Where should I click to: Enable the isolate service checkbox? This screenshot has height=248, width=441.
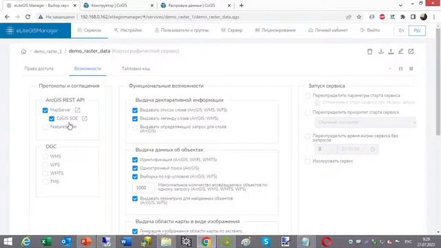[x=308, y=161]
